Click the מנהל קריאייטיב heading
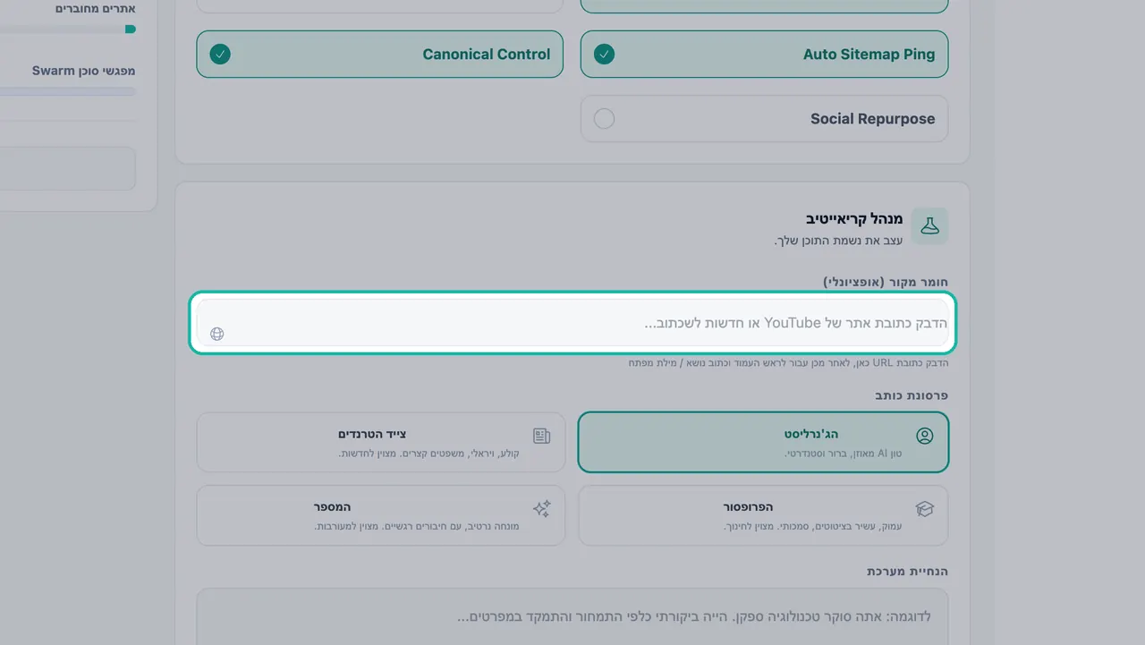Screen dimensions: 1145x645 854,219
